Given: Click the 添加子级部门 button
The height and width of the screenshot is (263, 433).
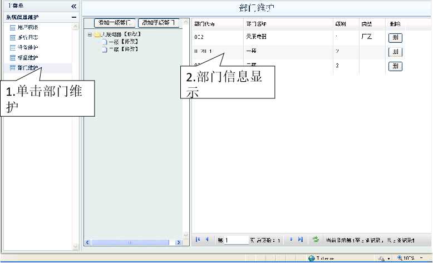Looking at the screenshot, I should (x=159, y=23).
